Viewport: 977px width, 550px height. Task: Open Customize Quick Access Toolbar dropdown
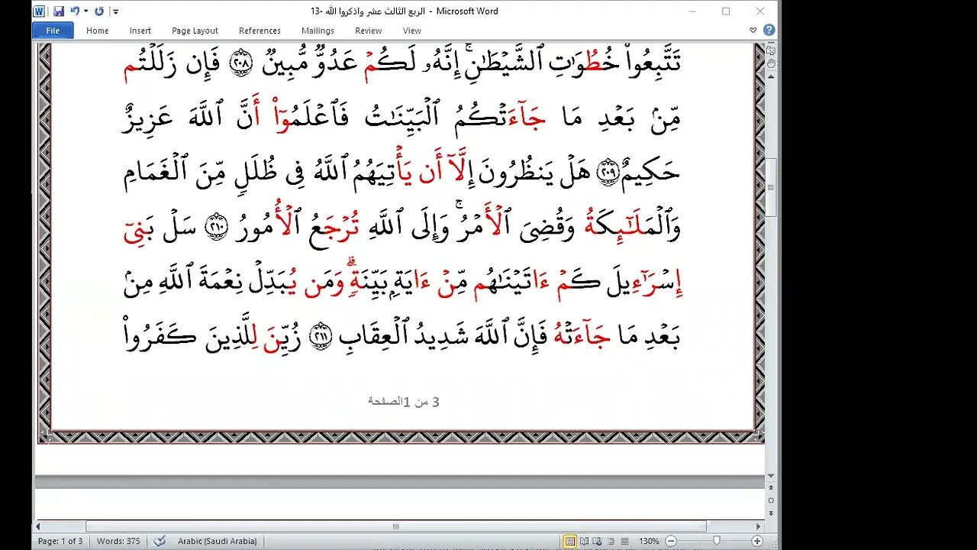[116, 11]
